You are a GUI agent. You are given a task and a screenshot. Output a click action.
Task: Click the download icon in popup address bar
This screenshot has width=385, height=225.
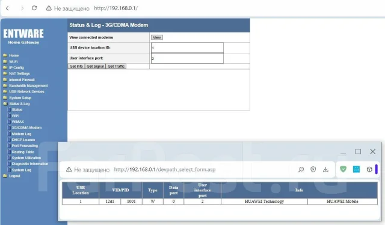click(325, 169)
